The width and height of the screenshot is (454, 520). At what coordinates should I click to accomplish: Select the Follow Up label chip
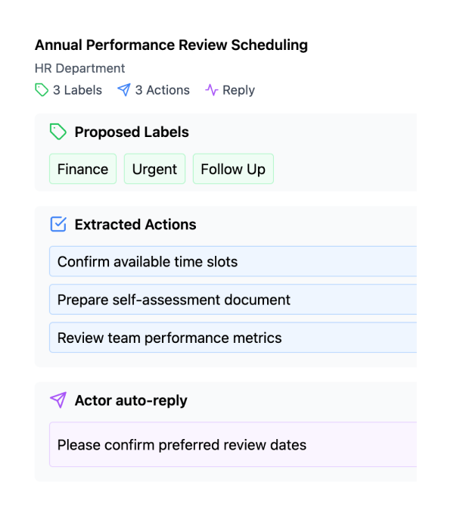(233, 169)
